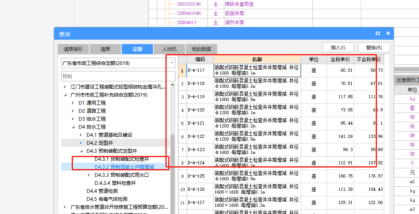419x214 pixels.
Task: Select code cell D-4-119
Action: click(x=200, y=97)
